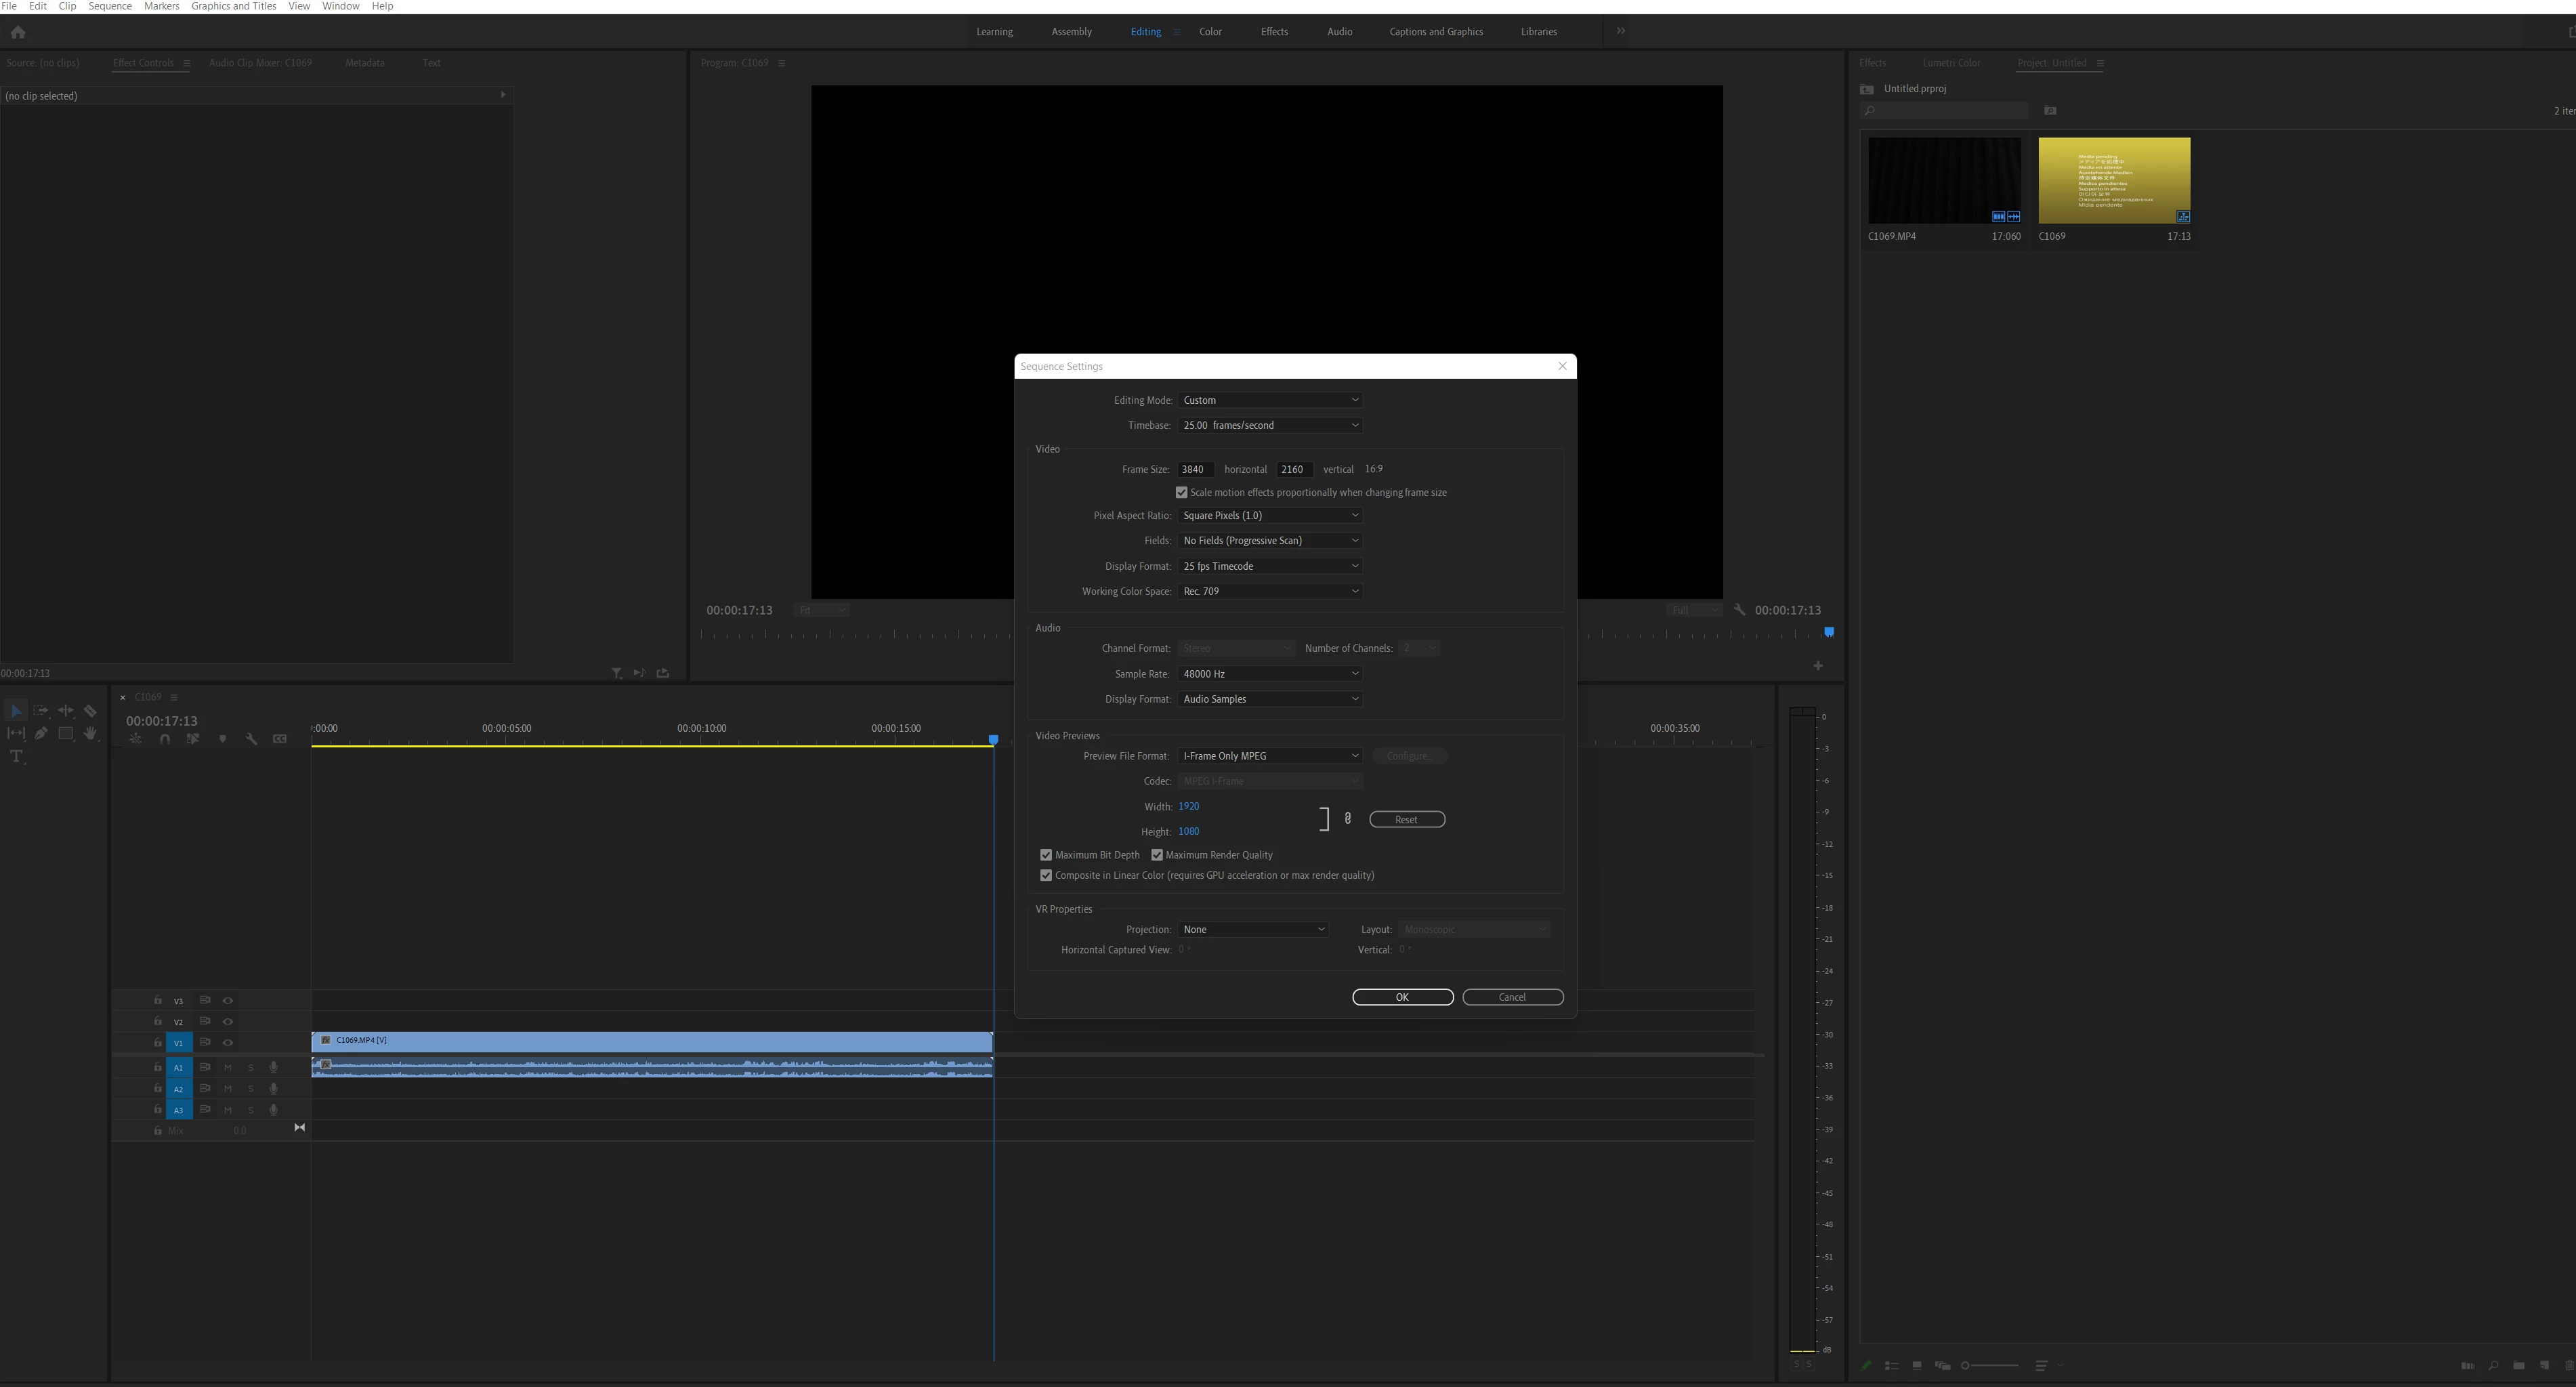Expand the Working Color Space dropdown
The width and height of the screenshot is (2576, 1387).
pyautogui.click(x=1269, y=591)
